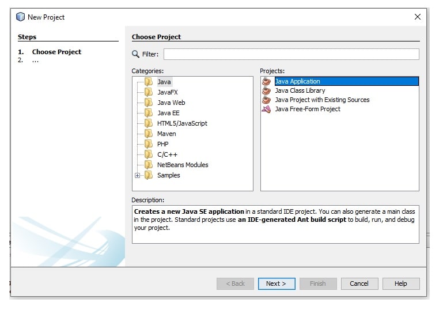Click the Existing Sources project coffee cup icon
The height and width of the screenshot is (310, 443).
(266, 100)
